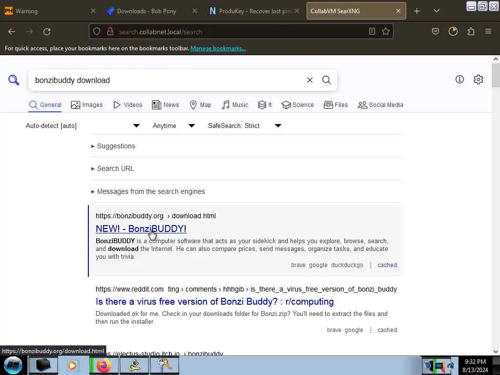
Task: Submit search with the magnifier button
Action: 326,80
